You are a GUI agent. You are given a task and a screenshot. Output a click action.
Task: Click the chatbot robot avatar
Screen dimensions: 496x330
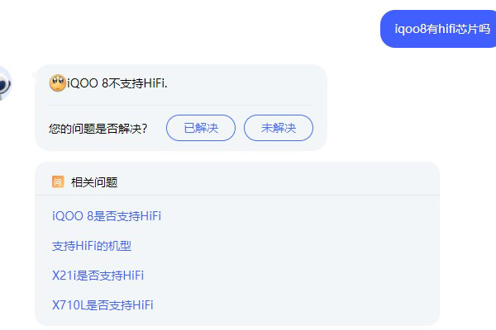(x=4, y=83)
